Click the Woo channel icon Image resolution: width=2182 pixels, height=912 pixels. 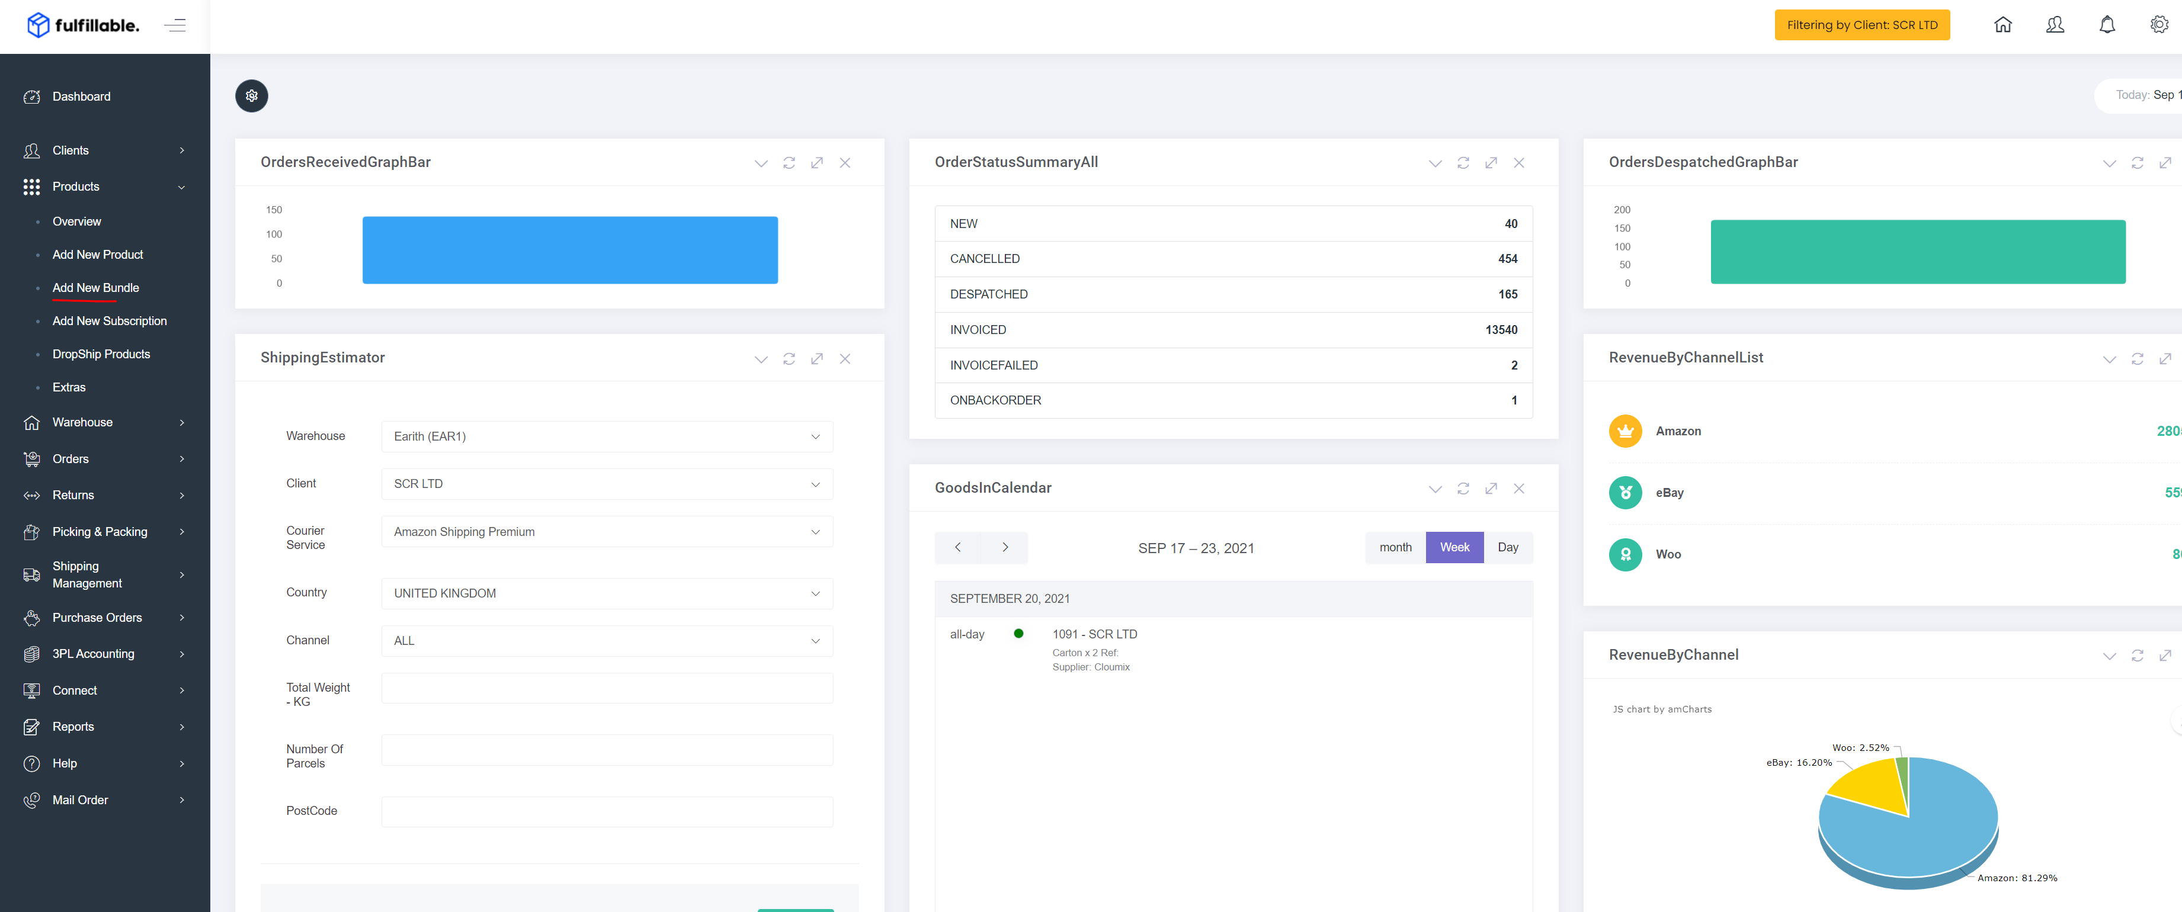[1625, 555]
